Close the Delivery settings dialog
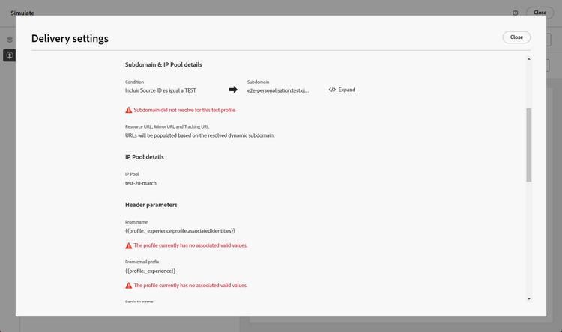Image resolution: width=562 pixels, height=332 pixels. pos(516,37)
